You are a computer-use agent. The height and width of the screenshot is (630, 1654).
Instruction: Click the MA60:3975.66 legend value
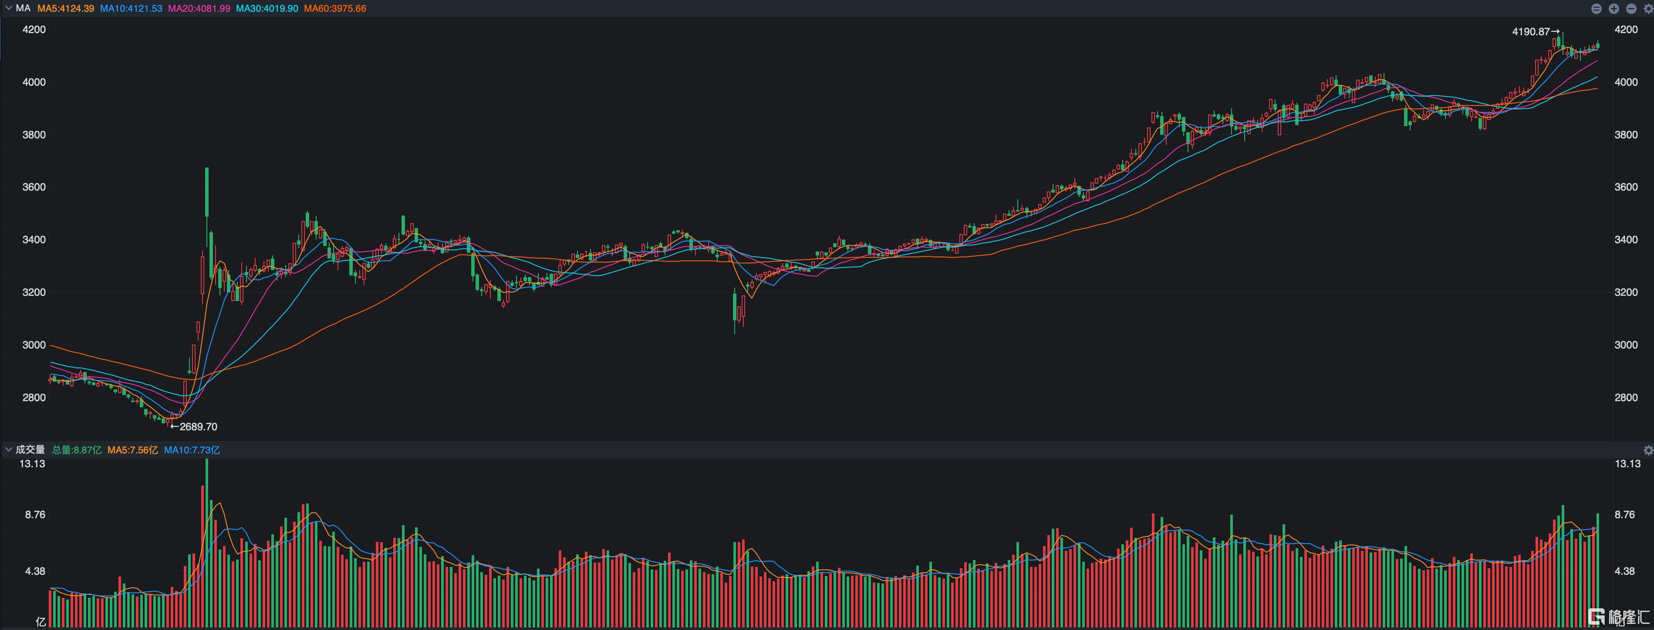coord(335,8)
